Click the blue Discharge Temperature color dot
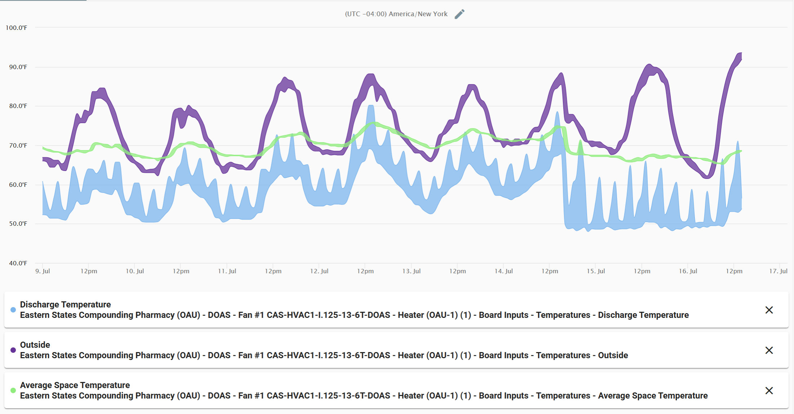Screen dimensions: 794x414 click(x=13, y=310)
